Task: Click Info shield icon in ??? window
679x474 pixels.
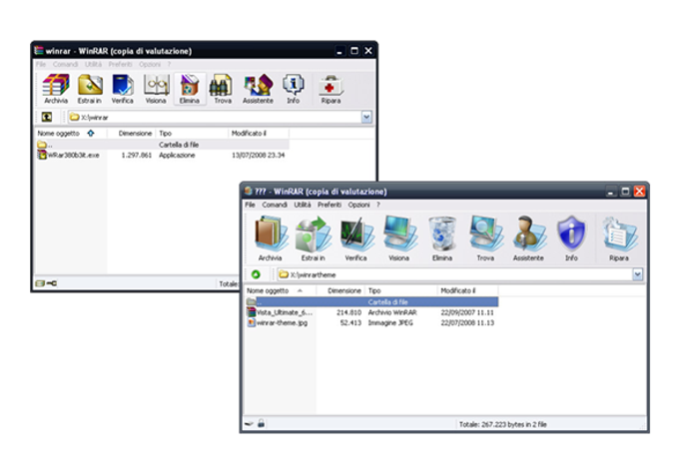Action: click(x=571, y=238)
